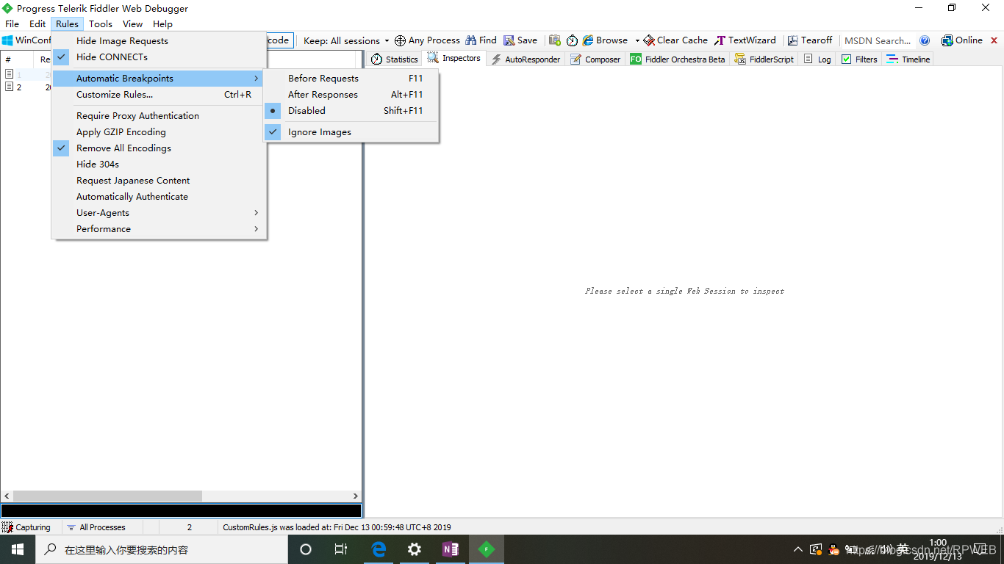Click the timer stopwatch toolbar icon
The height and width of the screenshot is (564, 1004).
(572, 40)
